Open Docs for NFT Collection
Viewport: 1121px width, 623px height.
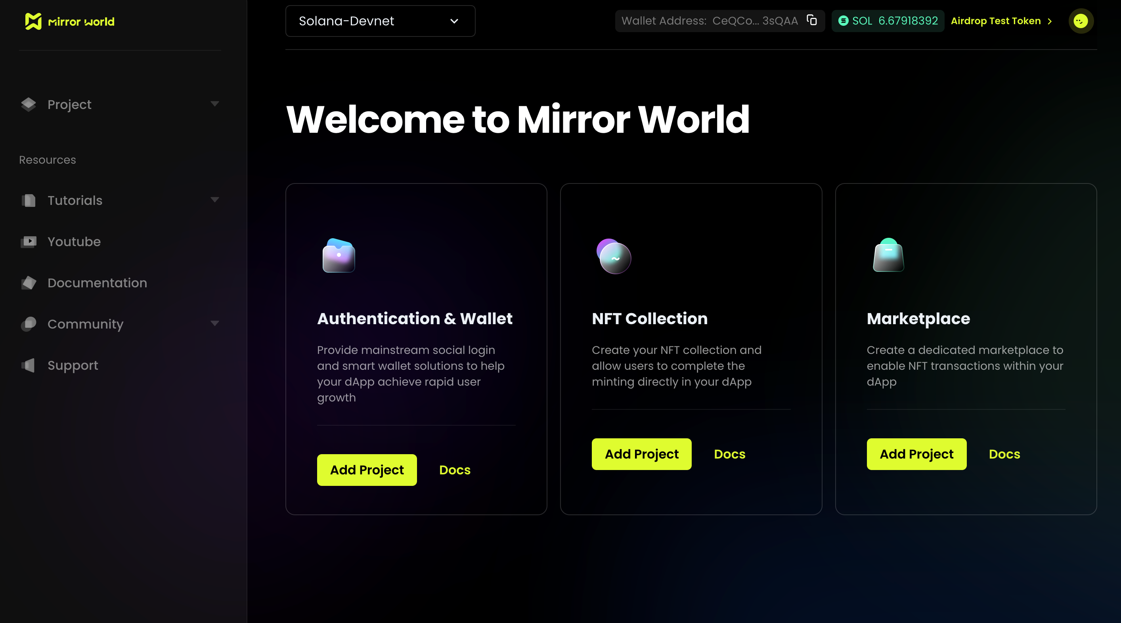(729, 454)
